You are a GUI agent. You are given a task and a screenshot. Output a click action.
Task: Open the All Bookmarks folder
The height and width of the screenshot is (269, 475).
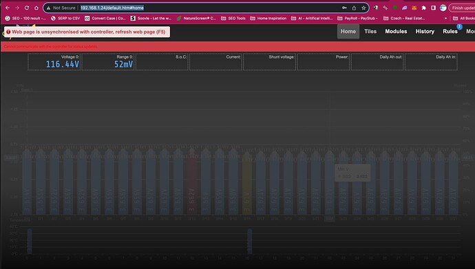[464, 18]
